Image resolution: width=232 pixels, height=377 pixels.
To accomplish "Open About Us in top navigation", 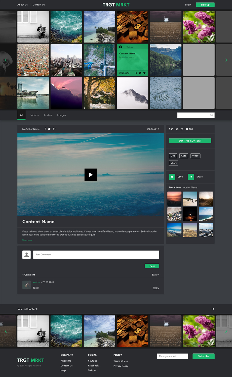I will (22, 5).
